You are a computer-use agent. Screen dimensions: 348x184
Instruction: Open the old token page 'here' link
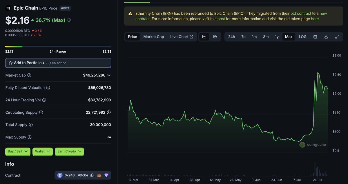(315, 19)
